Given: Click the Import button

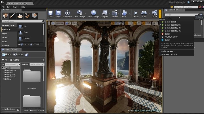Looking at the screenshot, I should [18, 55].
